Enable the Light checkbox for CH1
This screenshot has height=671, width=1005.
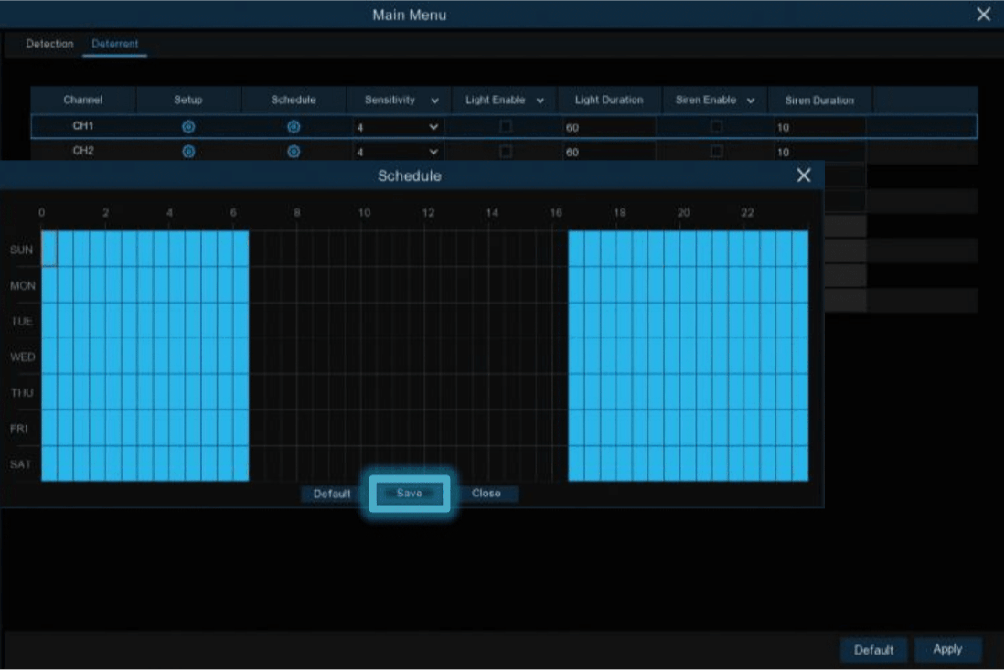coord(506,126)
